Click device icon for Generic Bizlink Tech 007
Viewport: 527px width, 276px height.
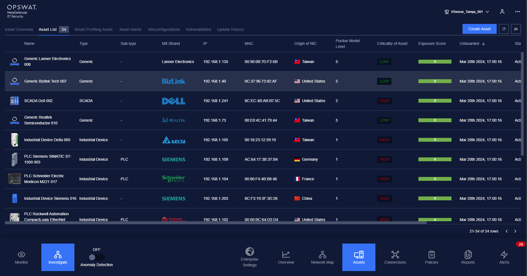pos(14,81)
